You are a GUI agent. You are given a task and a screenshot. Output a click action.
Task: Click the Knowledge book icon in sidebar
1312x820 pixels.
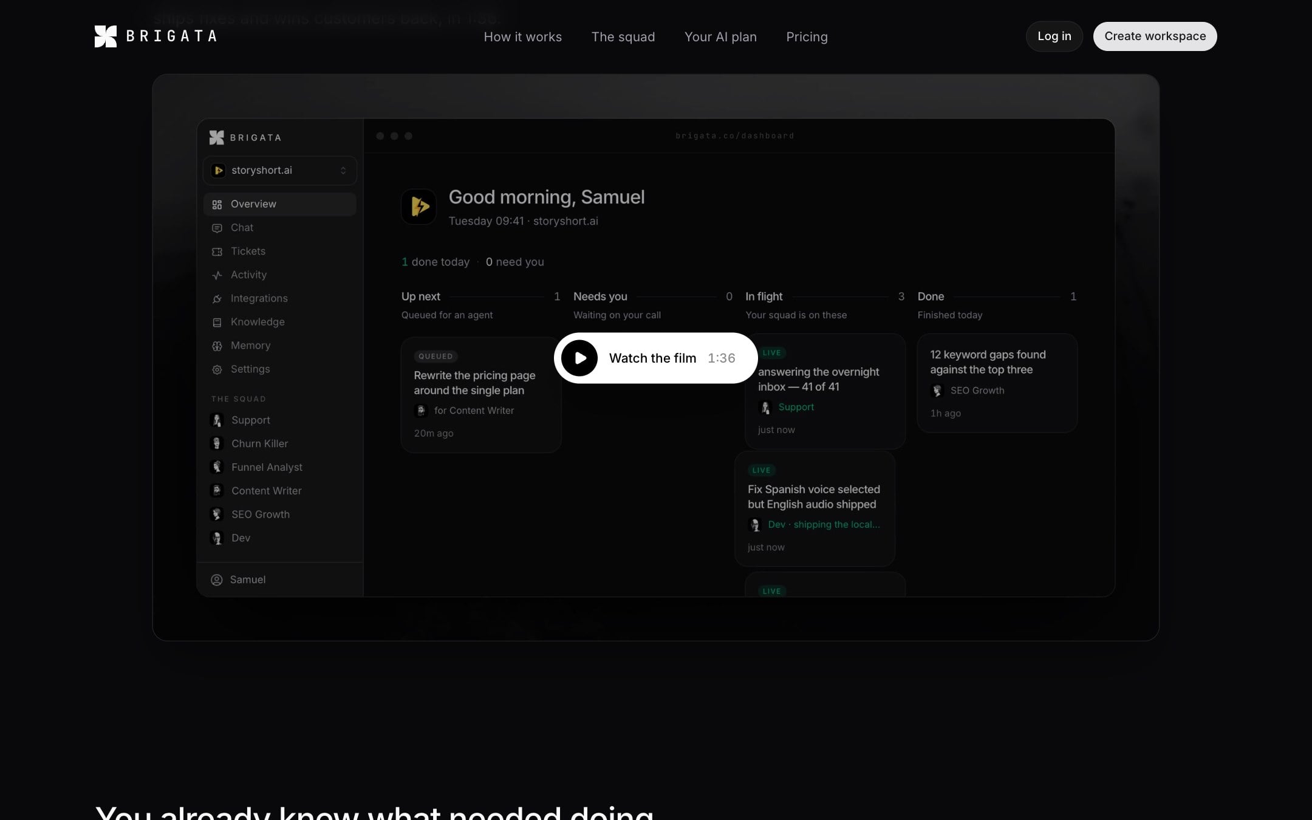pyautogui.click(x=217, y=323)
